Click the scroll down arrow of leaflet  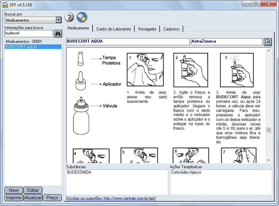click(269, 160)
